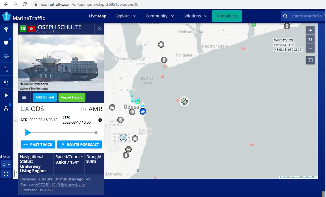
Task: Open the density maps network icon
Action: point(6,82)
